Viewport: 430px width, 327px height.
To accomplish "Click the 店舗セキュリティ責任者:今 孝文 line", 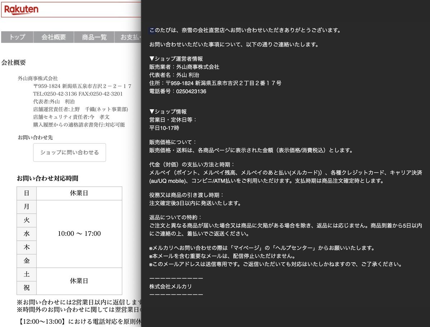I will coord(71,117).
